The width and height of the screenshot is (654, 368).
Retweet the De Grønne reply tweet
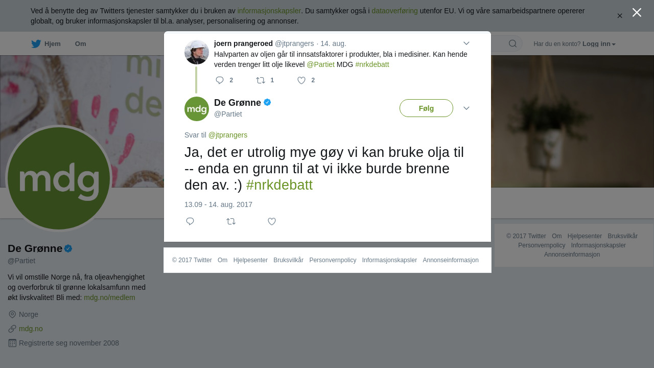tap(231, 221)
